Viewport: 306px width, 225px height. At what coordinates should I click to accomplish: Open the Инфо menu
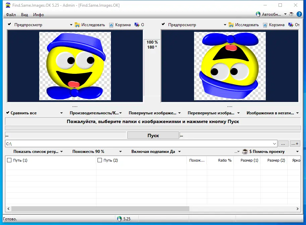pos(39,15)
